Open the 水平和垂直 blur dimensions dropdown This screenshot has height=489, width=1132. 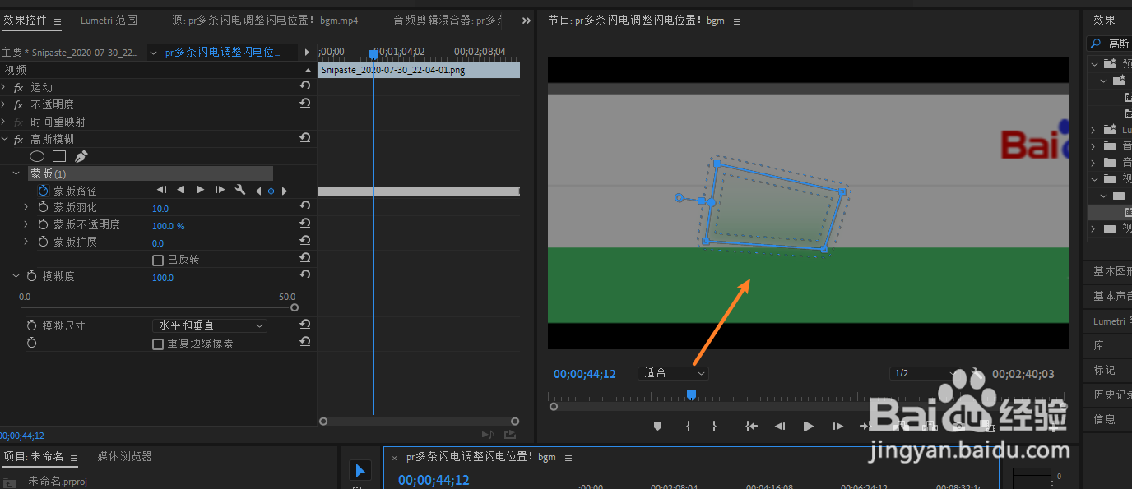click(x=210, y=325)
